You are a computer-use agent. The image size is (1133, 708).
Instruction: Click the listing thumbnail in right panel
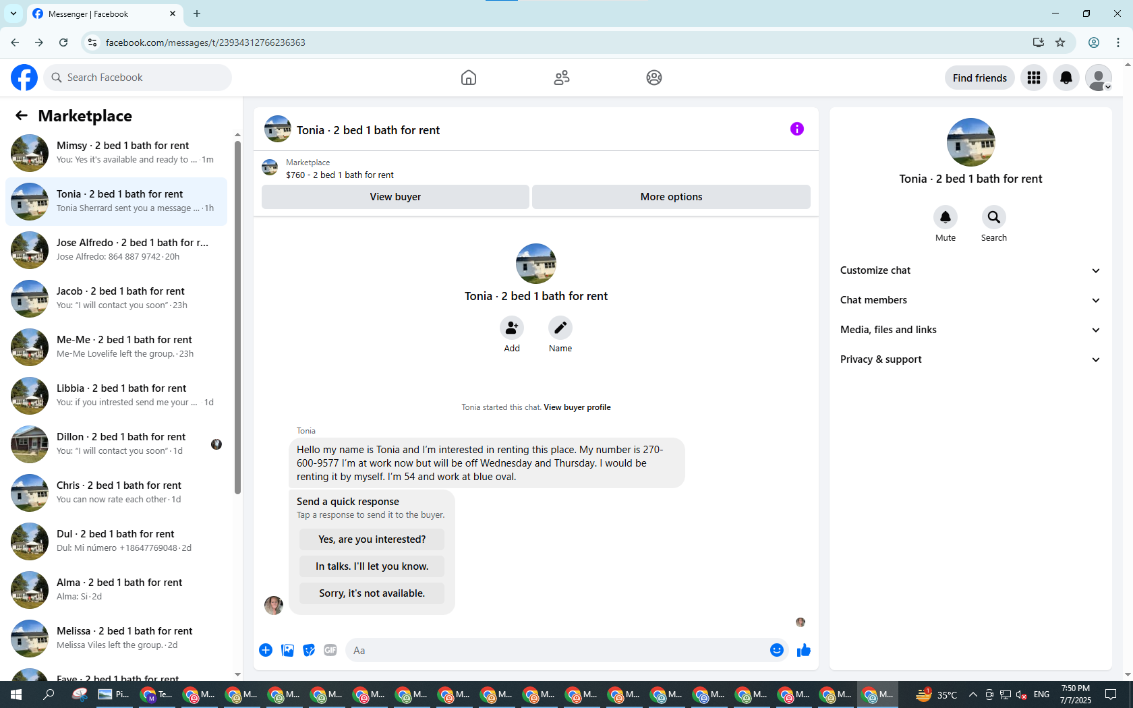click(x=971, y=142)
